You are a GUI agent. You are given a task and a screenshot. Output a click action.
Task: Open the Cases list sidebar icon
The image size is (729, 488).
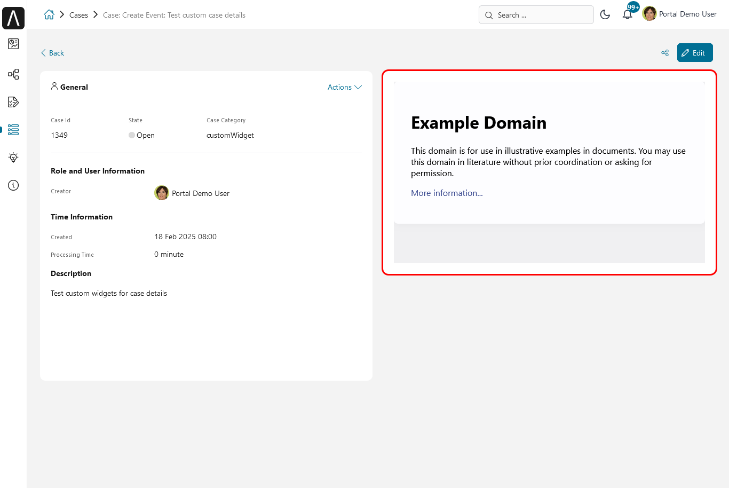click(x=13, y=130)
